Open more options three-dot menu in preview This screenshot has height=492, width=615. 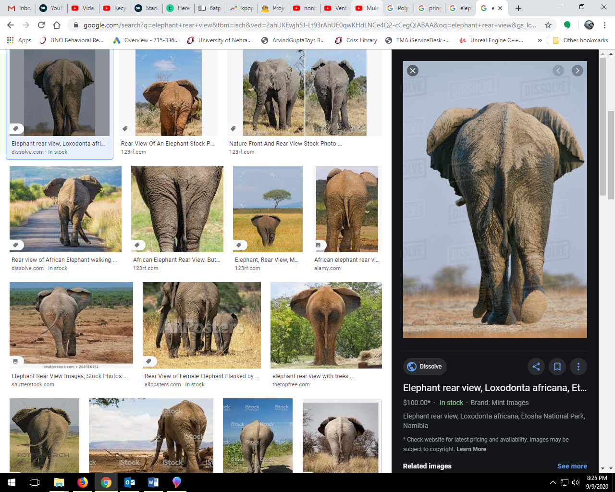click(x=578, y=367)
